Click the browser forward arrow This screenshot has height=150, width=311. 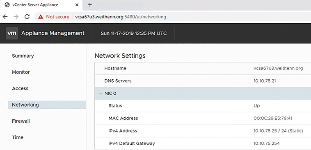click(16, 17)
